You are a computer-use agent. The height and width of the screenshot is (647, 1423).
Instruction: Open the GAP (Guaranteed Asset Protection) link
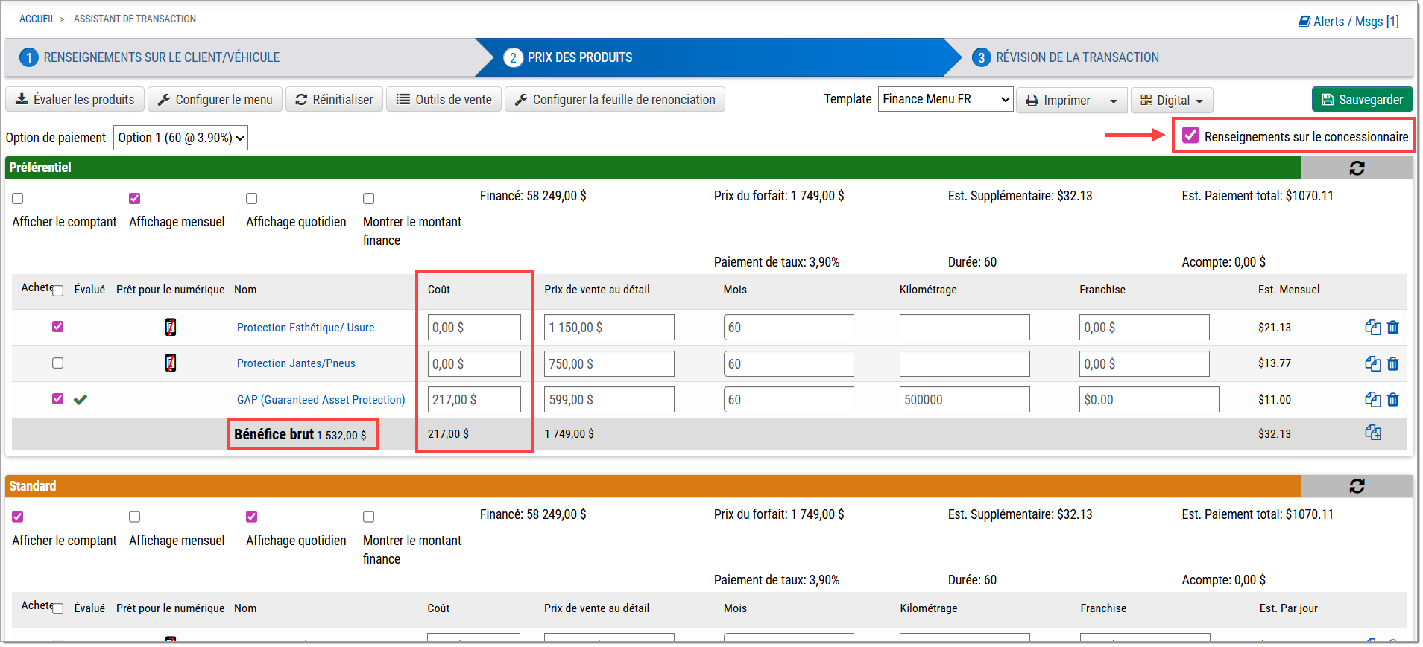tap(321, 400)
